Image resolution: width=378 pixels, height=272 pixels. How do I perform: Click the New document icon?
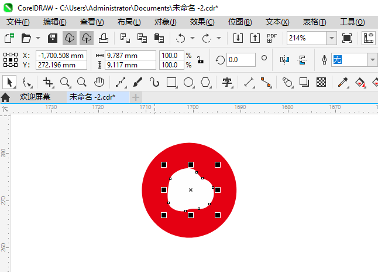[9, 38]
